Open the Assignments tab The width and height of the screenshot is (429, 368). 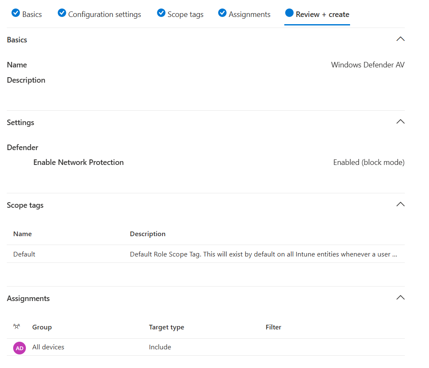(250, 14)
